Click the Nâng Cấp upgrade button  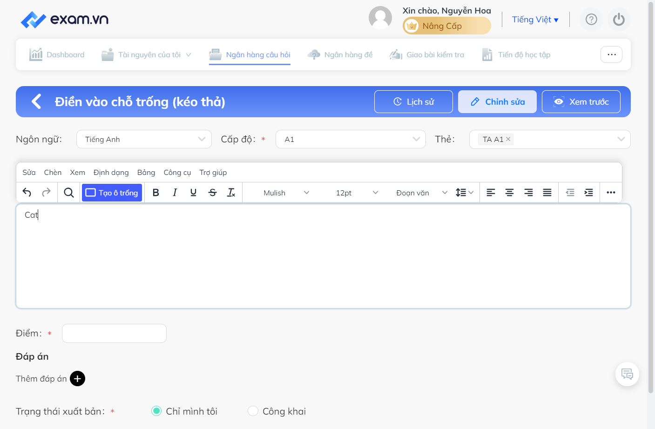click(447, 26)
